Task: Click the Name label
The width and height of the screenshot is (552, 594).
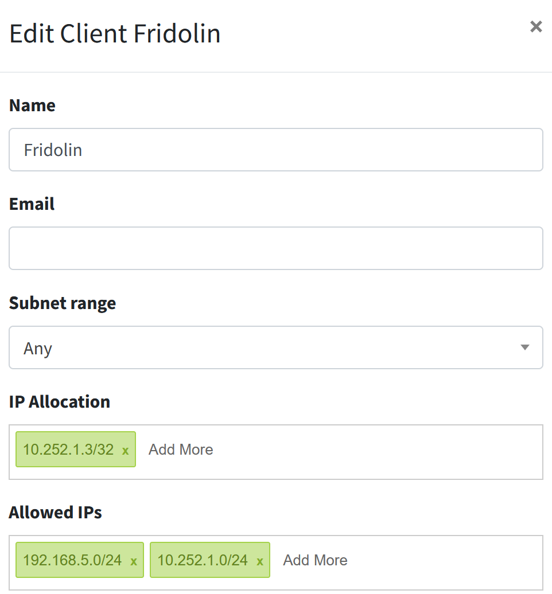Action: coord(32,105)
